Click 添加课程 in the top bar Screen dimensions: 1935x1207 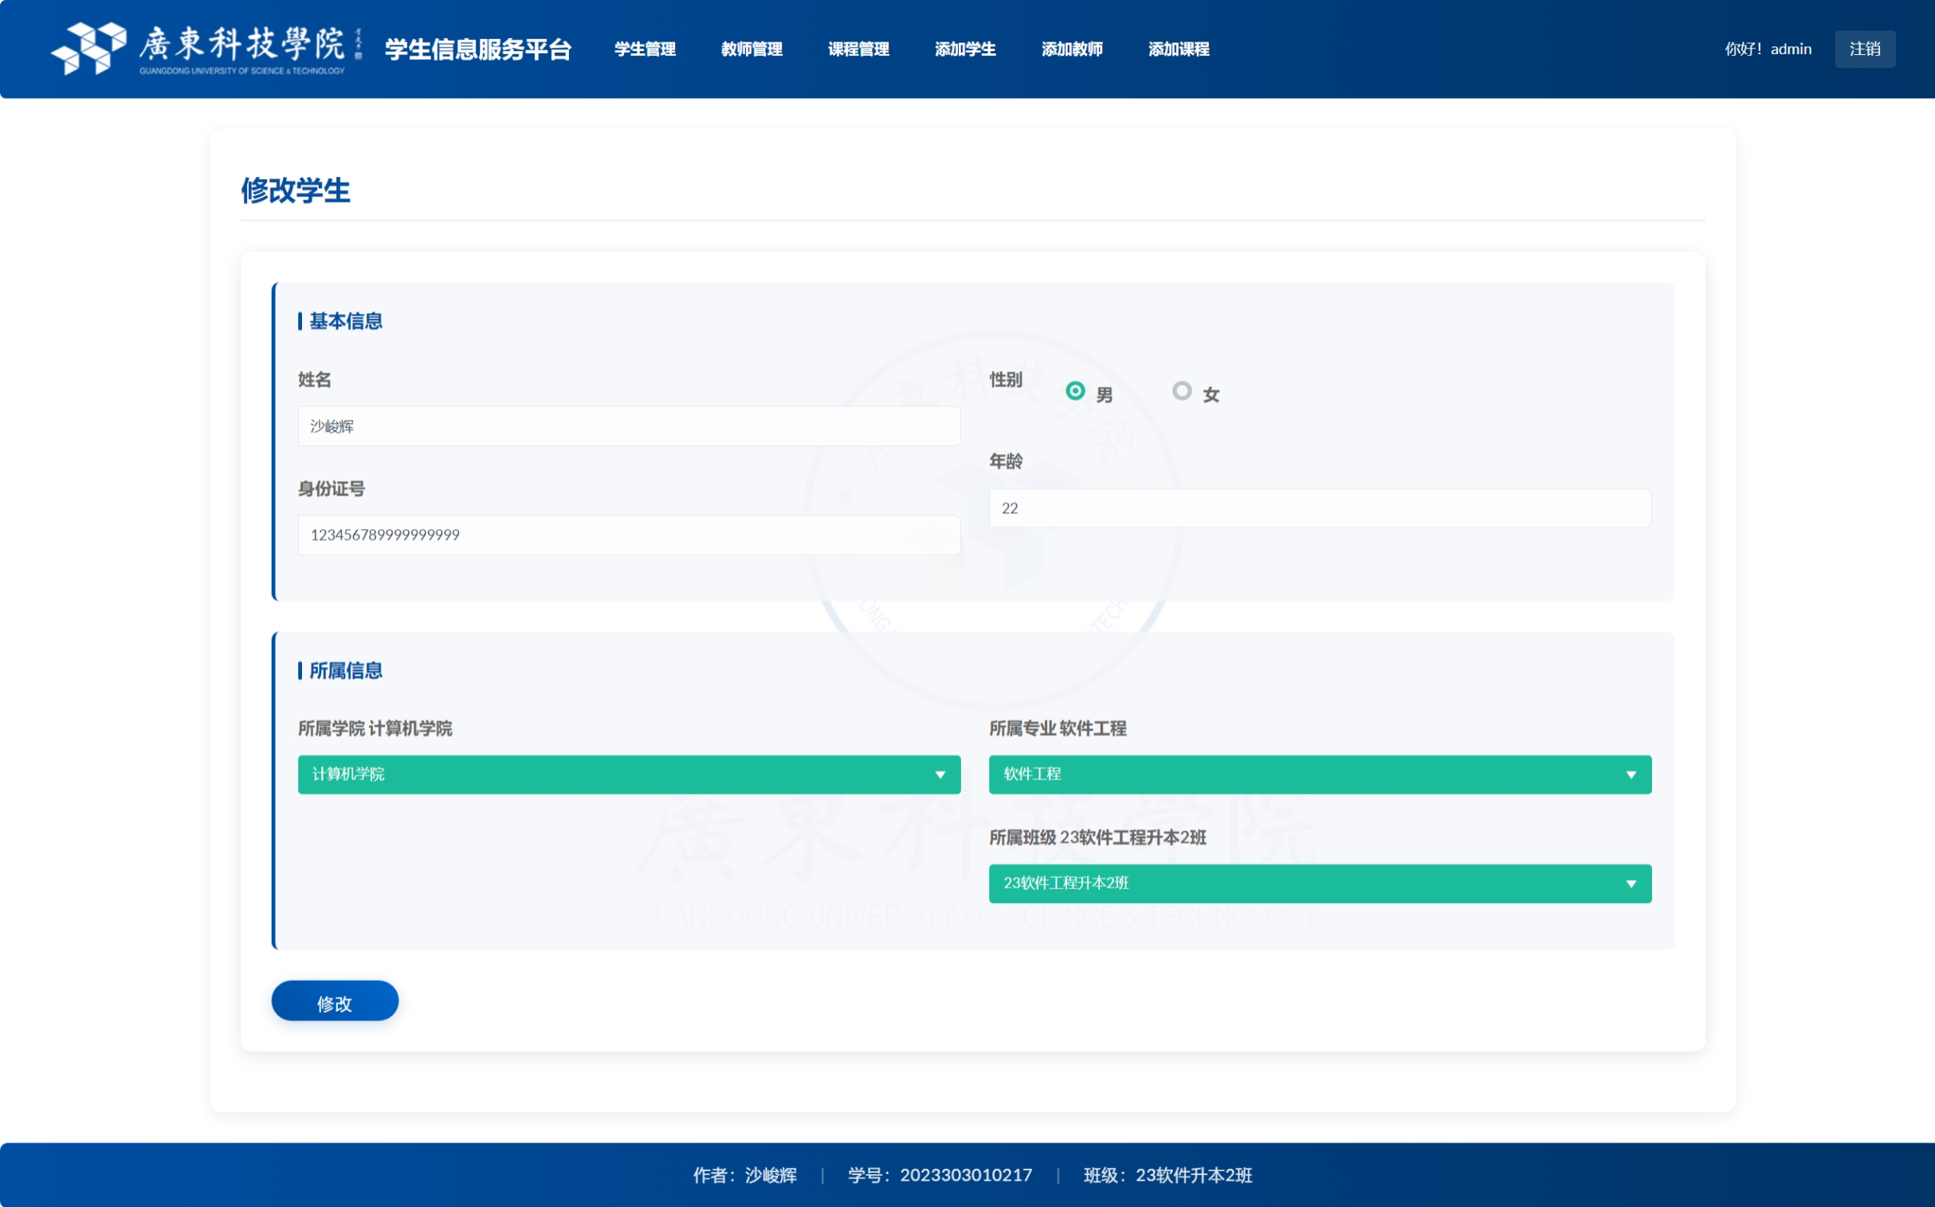tap(1179, 49)
